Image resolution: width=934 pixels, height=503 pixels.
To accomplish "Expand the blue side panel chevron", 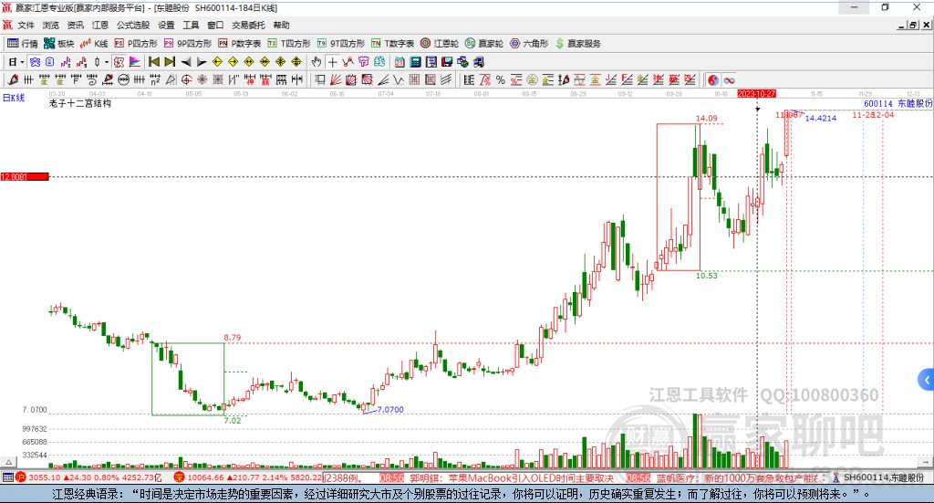I will point(927,380).
